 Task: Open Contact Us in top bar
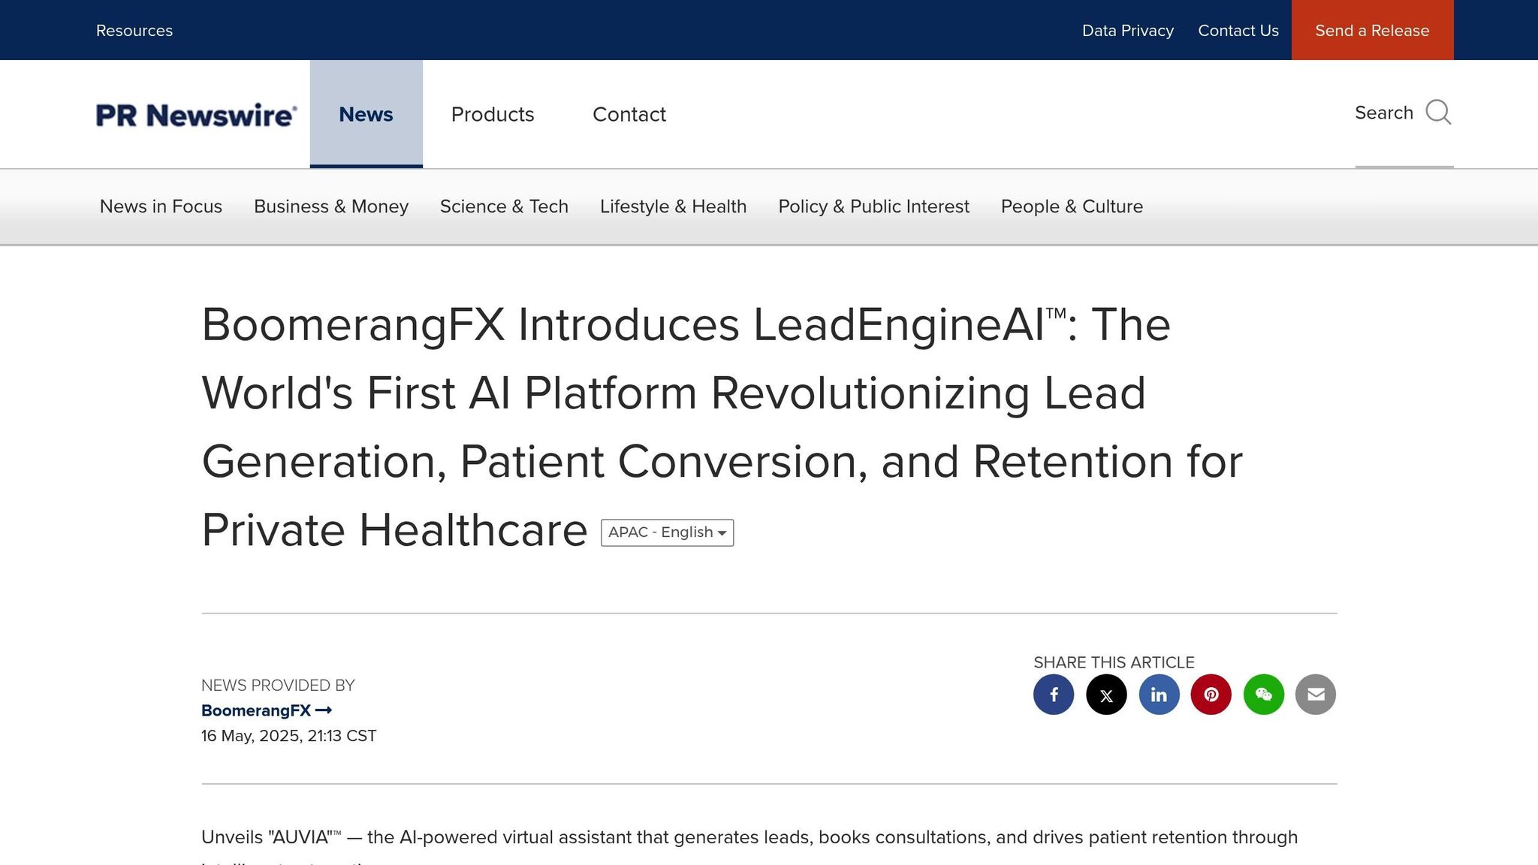1238,31
